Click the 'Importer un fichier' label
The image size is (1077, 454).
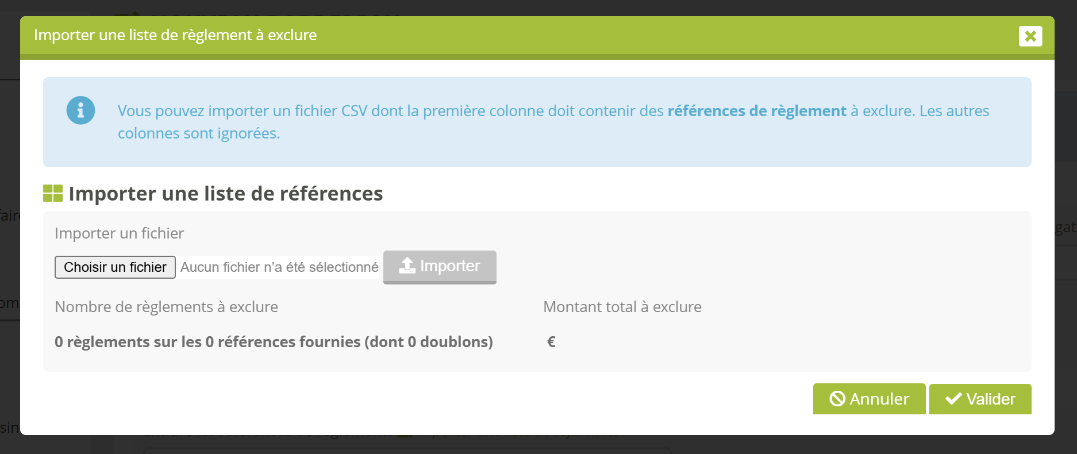coord(119,233)
